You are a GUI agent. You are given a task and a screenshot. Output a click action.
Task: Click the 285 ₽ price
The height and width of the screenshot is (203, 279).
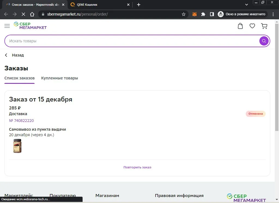click(x=15, y=108)
